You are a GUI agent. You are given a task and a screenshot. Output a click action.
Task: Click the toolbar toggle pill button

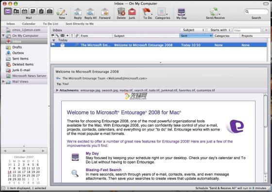pos(266,3)
